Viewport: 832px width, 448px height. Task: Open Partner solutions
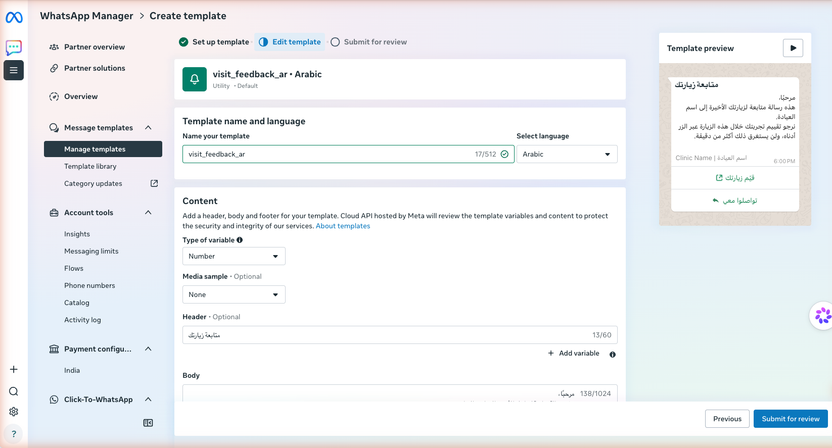[x=95, y=68]
